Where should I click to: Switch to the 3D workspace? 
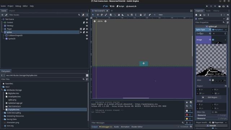pyautogui.click(x=112, y=6)
